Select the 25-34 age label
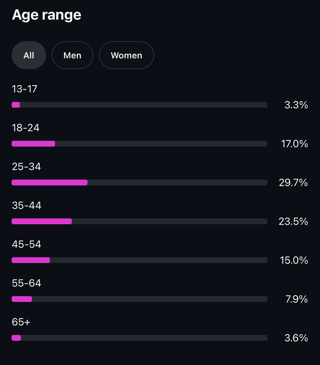Viewport: 320px width, 365px height. [26, 167]
